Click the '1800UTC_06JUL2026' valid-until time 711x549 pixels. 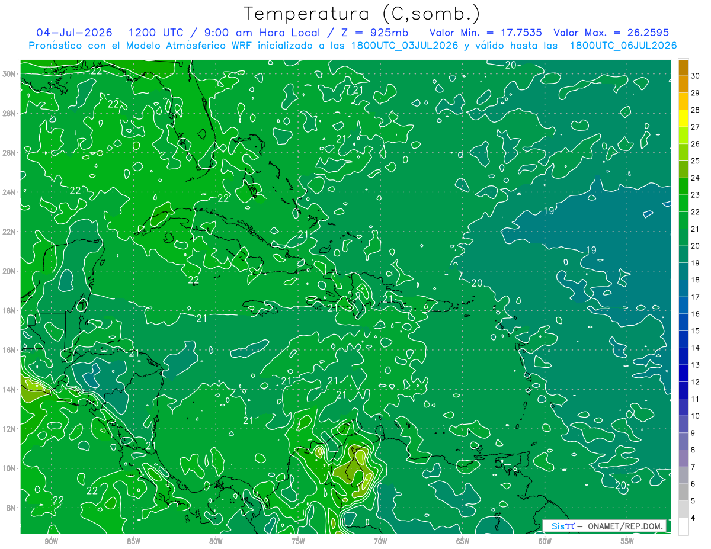pyautogui.click(x=623, y=46)
